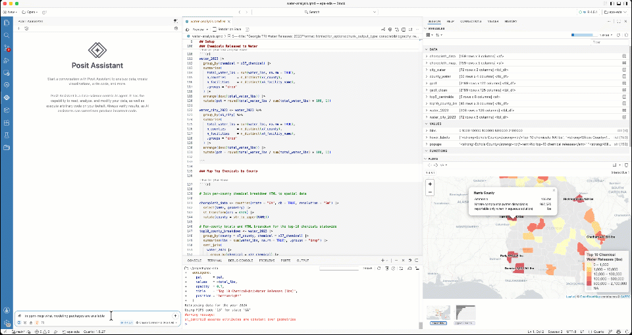This screenshot has height=335, width=632.
Task: Open the Problems tab
Action: 267,261
